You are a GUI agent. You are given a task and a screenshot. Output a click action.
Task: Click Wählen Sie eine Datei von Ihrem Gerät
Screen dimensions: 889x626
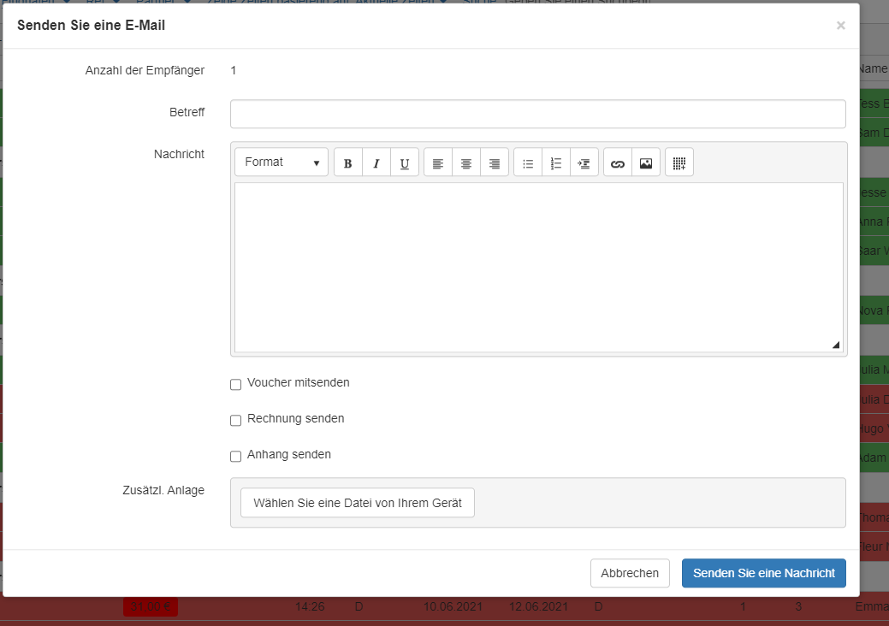click(x=358, y=503)
